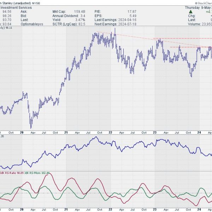Select the Last Earnings date 2024-04-16
Viewport: 212px width, 212px height.
pos(127,20)
